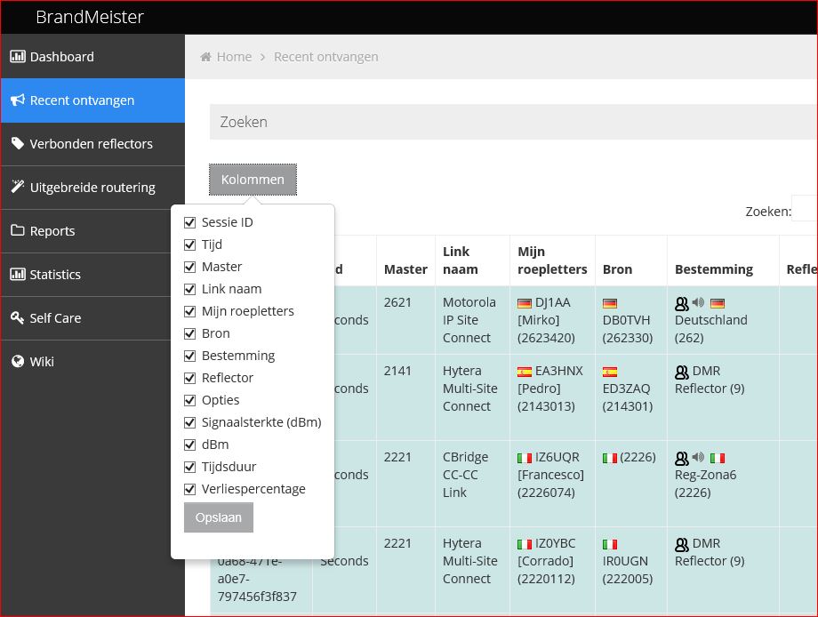The width and height of the screenshot is (818, 617).
Task: Click the Italian flag next to (2226) source
Action: (x=609, y=458)
